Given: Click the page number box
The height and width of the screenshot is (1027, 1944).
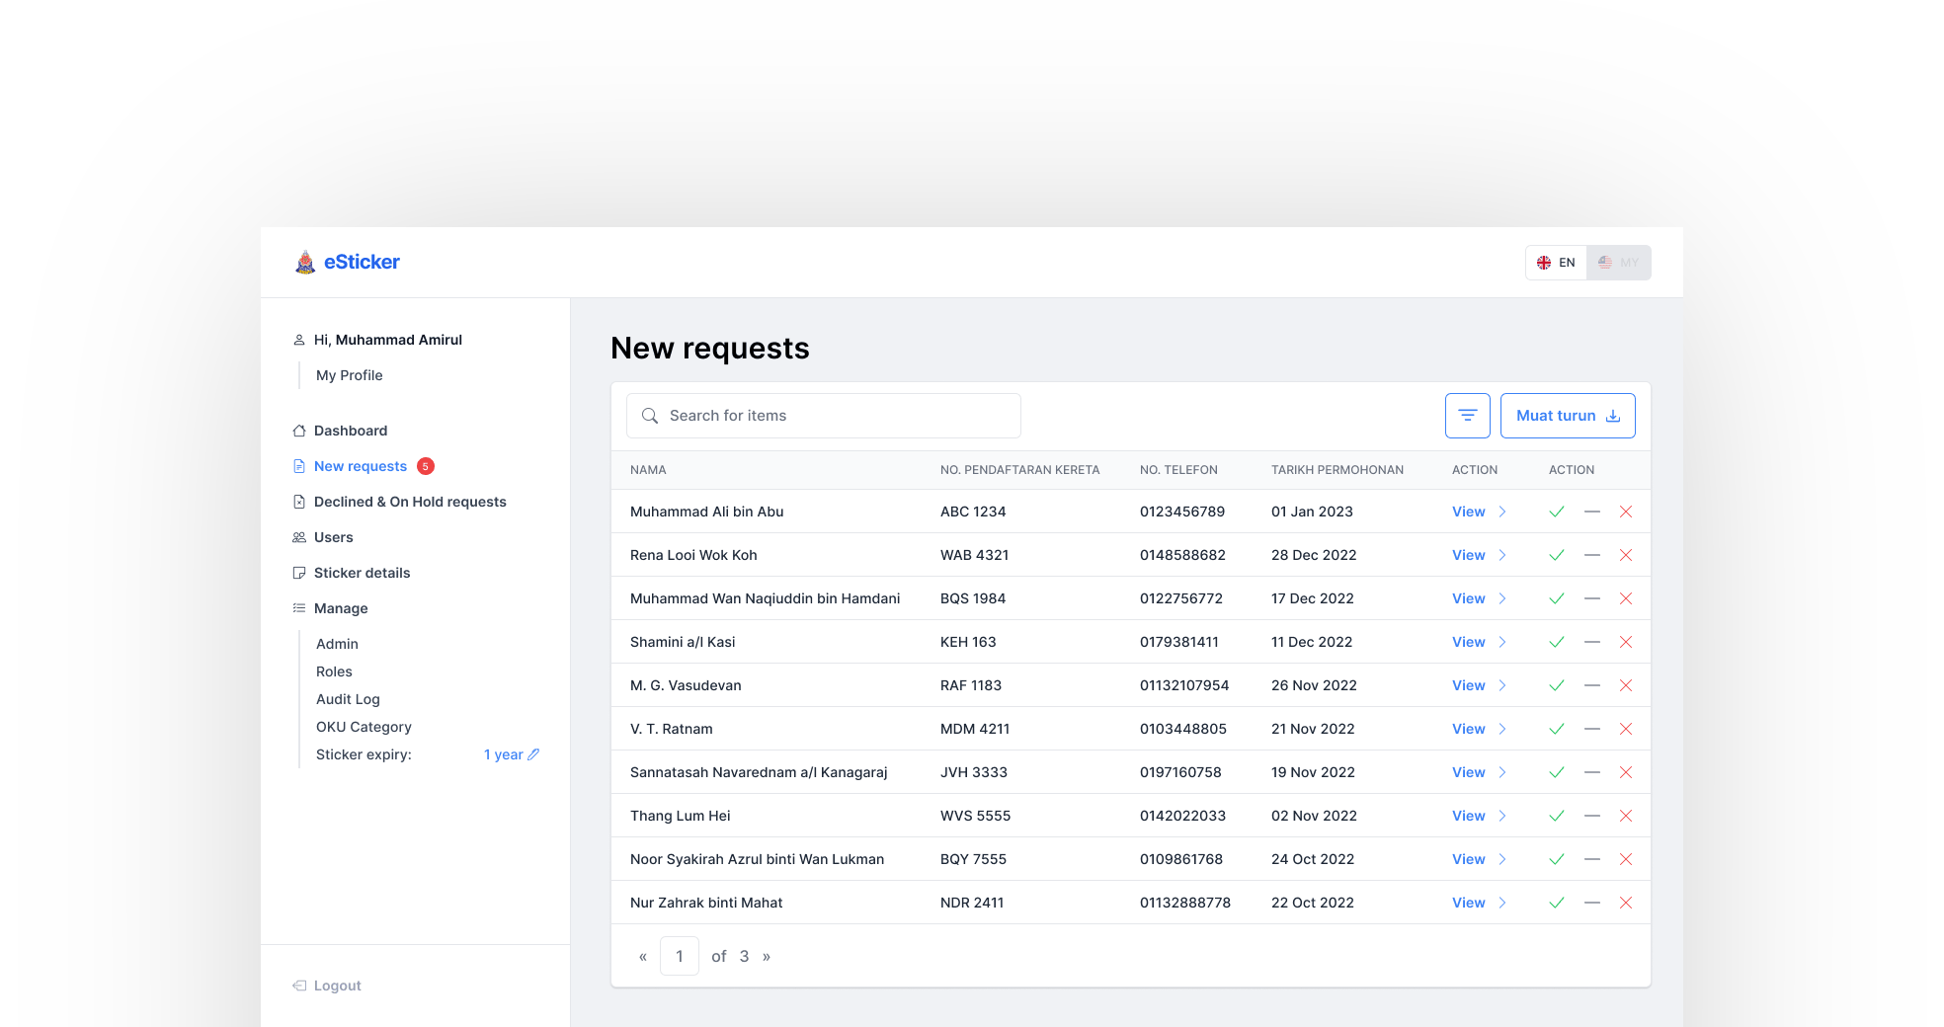Looking at the screenshot, I should [x=680, y=956].
